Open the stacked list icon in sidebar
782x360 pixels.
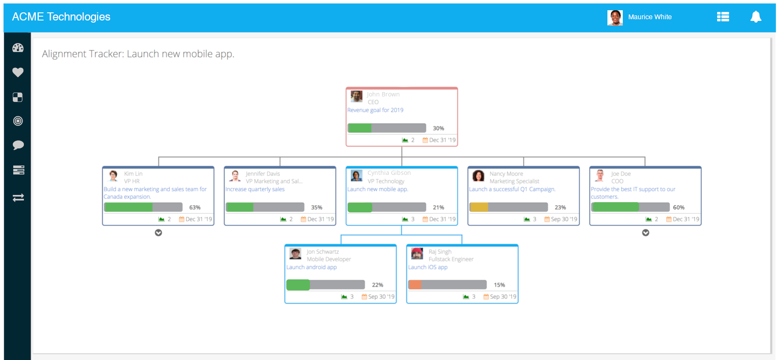[x=18, y=170]
